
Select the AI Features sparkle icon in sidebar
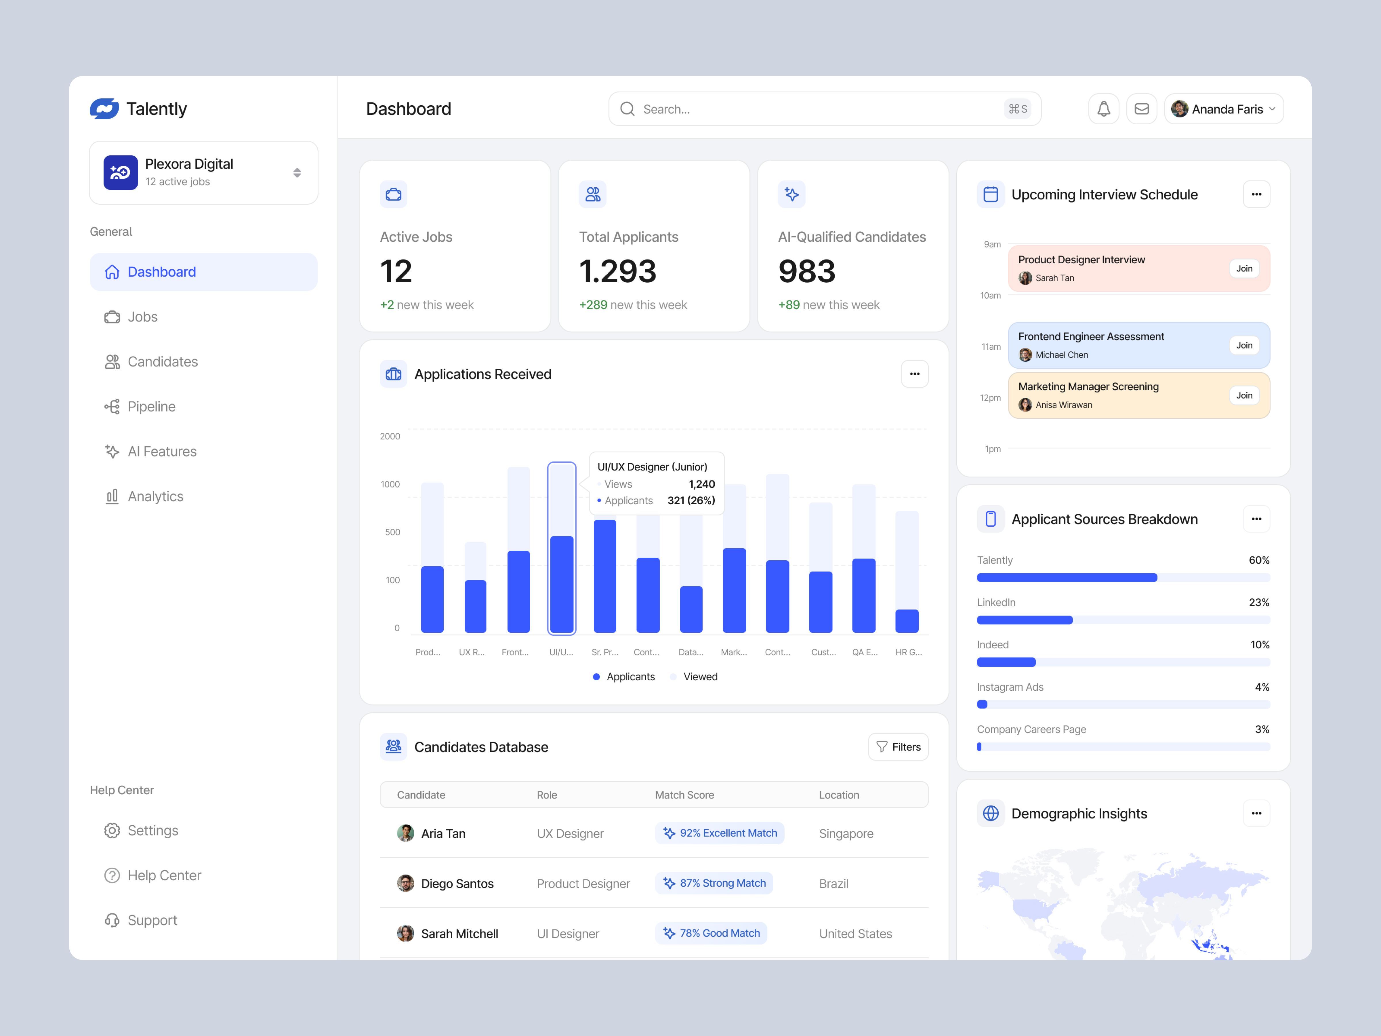[112, 451]
